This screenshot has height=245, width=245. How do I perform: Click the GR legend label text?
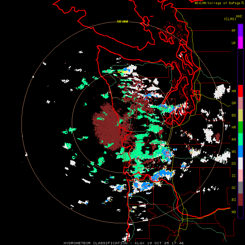(x=234, y=103)
